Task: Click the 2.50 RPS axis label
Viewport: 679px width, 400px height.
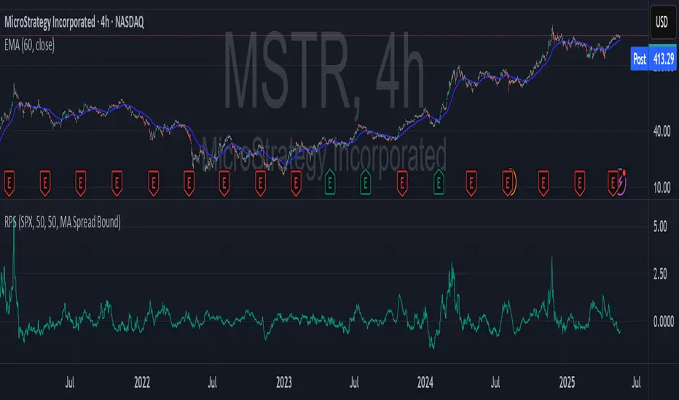Action: coord(660,273)
